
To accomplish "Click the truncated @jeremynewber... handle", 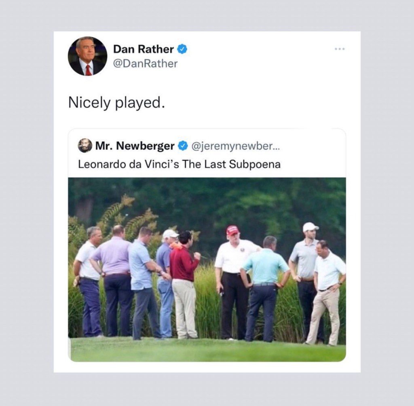I will pos(234,146).
